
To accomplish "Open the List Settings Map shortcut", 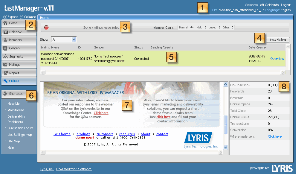I will (x=20, y=135).
